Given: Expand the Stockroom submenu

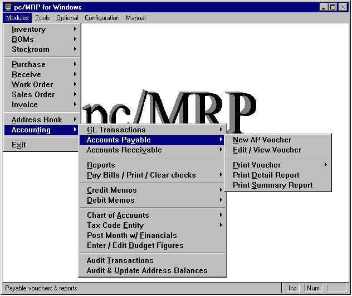Looking at the screenshot, I should (42, 49).
